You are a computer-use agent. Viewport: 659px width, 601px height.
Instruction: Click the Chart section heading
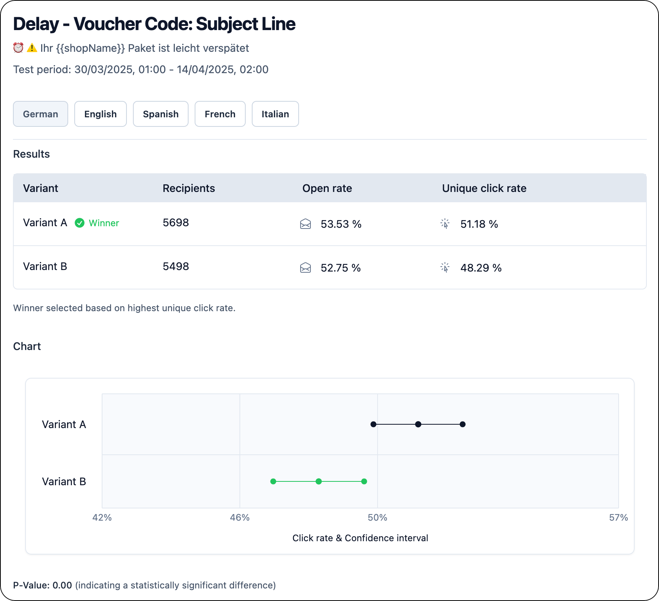(27, 346)
